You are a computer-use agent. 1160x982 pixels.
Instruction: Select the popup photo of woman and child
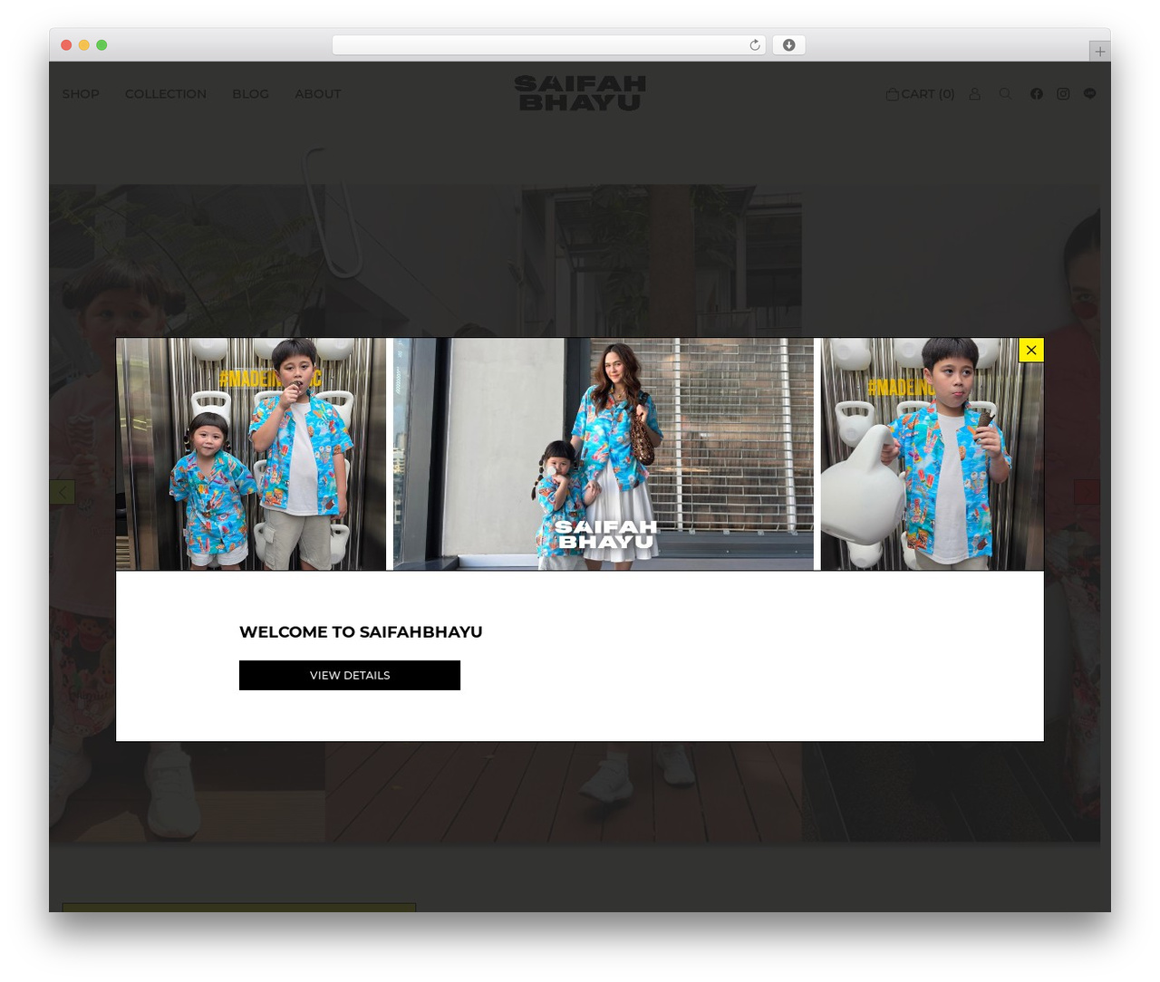pyautogui.click(x=603, y=454)
